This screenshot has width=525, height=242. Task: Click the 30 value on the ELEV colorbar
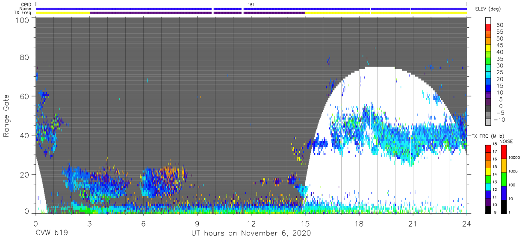(500, 65)
